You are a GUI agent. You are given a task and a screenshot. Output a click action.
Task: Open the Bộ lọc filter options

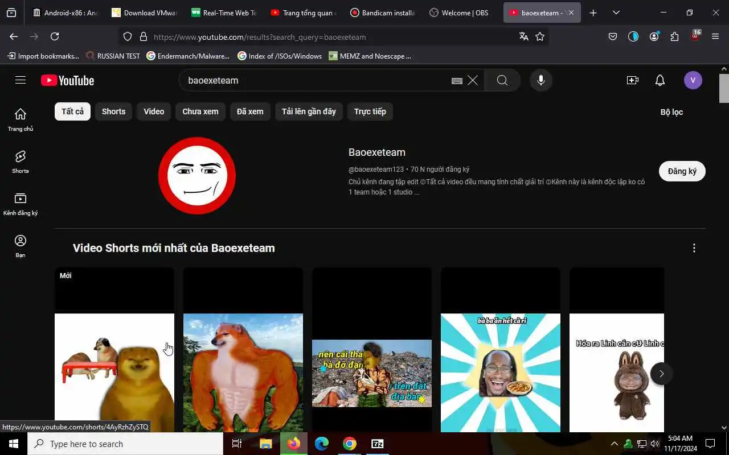click(671, 112)
